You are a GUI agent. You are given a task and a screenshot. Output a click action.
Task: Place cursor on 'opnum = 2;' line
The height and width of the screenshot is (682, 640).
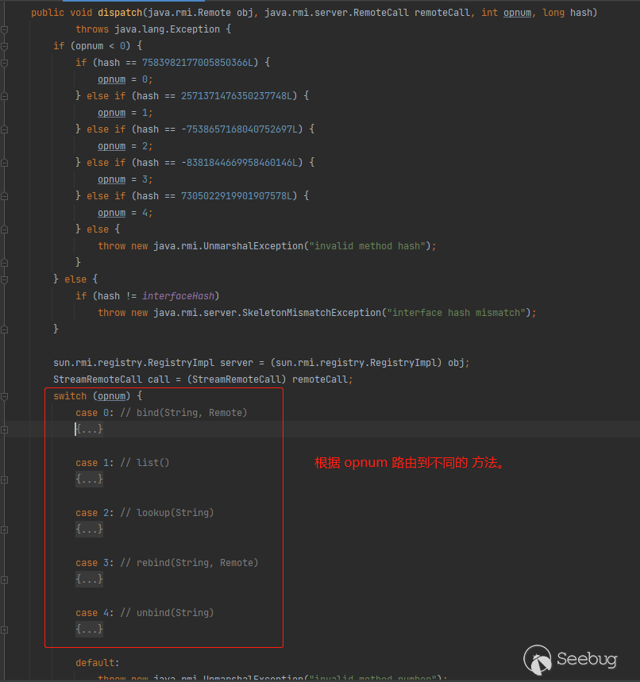[x=125, y=146]
